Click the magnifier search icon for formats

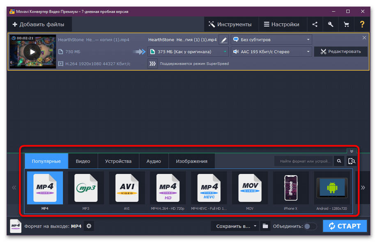339,161
